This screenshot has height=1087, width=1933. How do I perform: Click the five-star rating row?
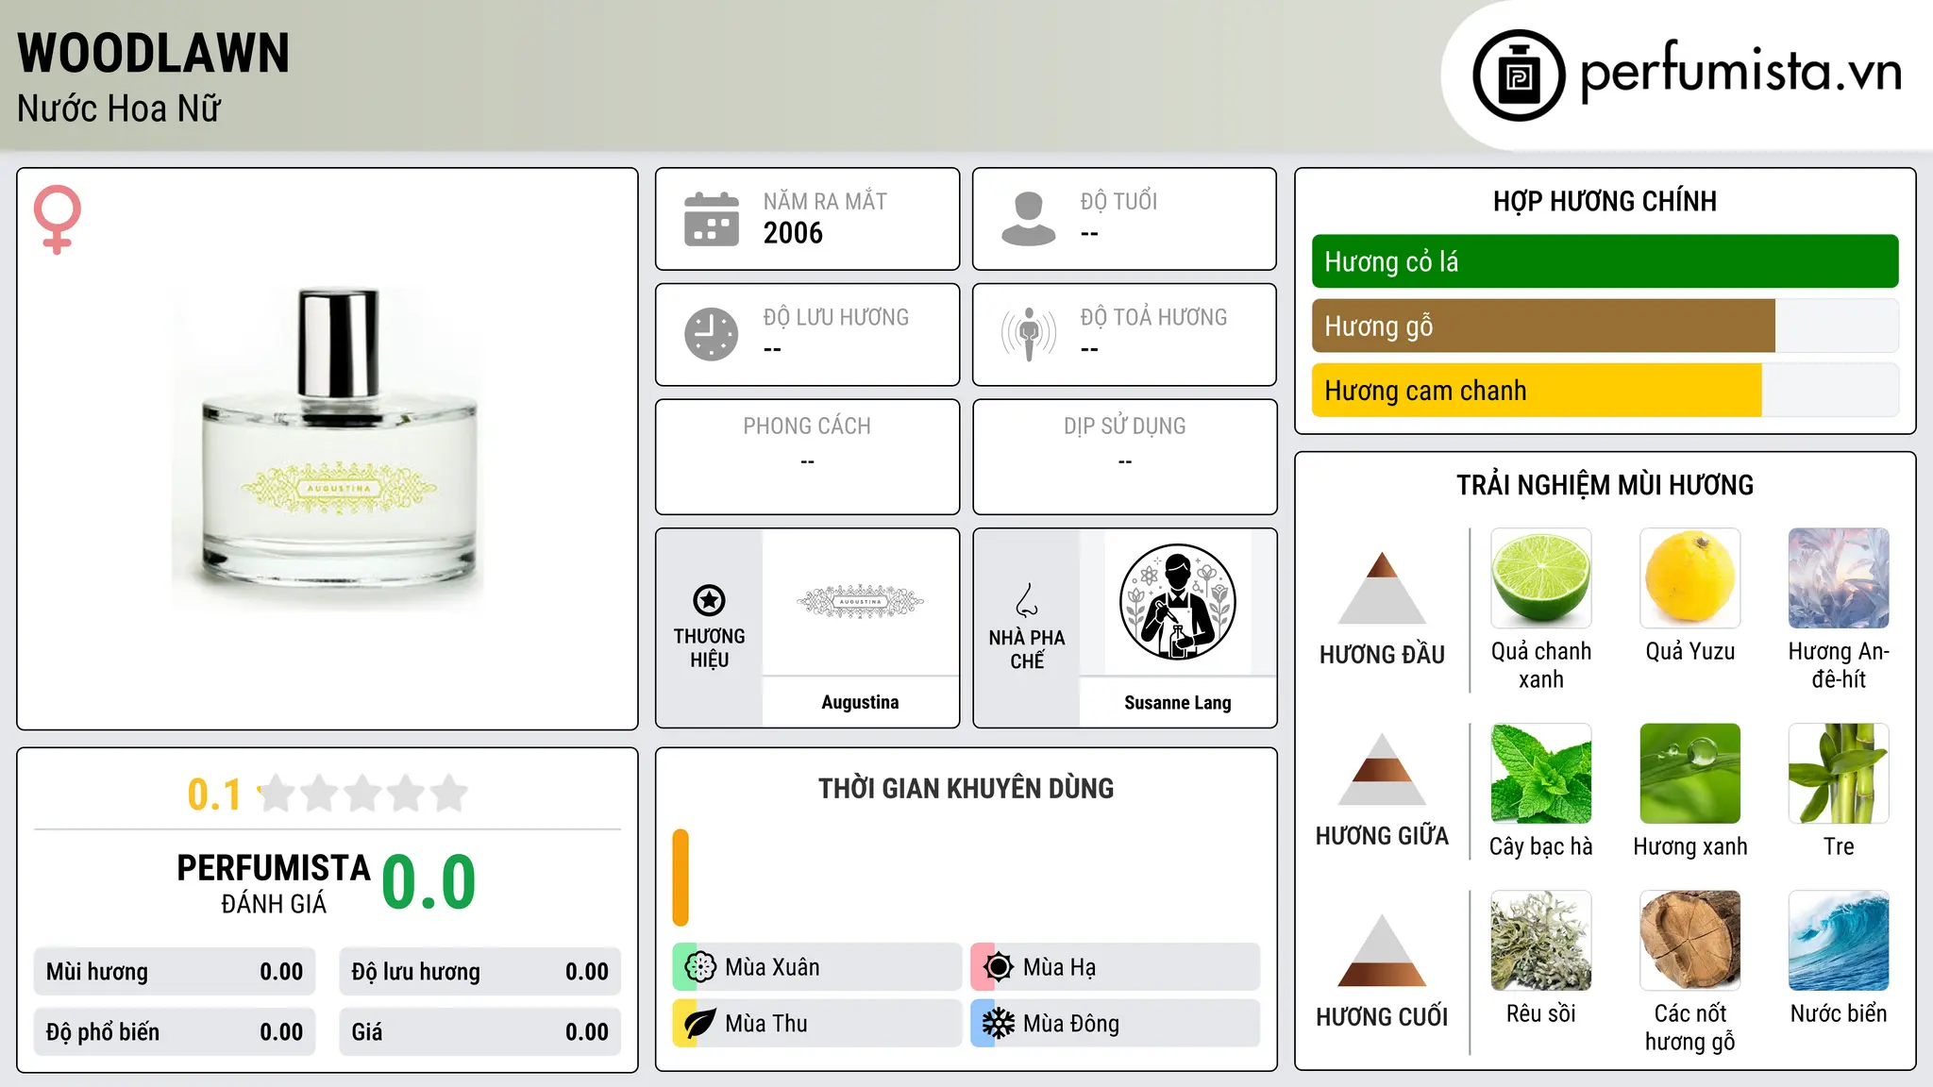362,794
